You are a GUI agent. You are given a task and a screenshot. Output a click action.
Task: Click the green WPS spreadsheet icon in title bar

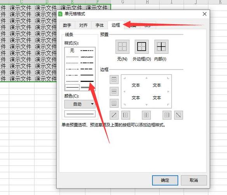[60, 14]
